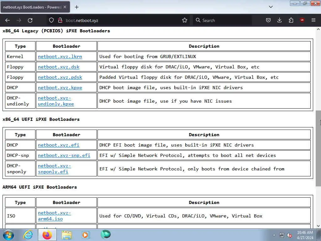The image size is (321, 241).
Task: Open Windows Media Player from the taskbar
Action: 86,235
